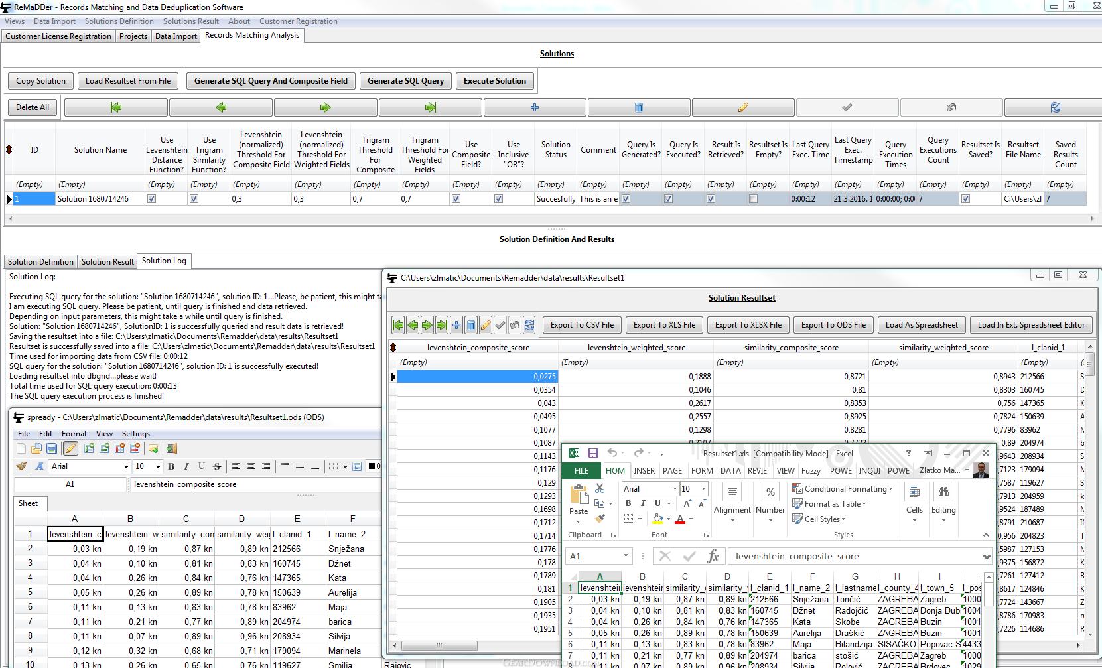This screenshot has height=668, width=1102.
Task: Click the trash delete icon in Solutions toolbar
Action: tap(639, 107)
